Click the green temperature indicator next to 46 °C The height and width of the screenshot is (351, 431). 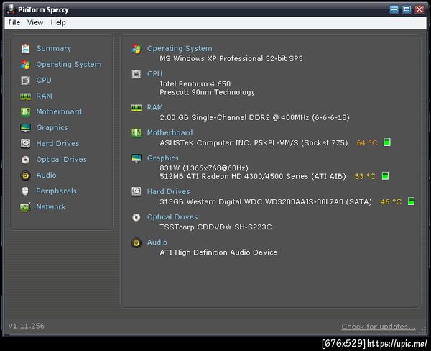(x=411, y=201)
